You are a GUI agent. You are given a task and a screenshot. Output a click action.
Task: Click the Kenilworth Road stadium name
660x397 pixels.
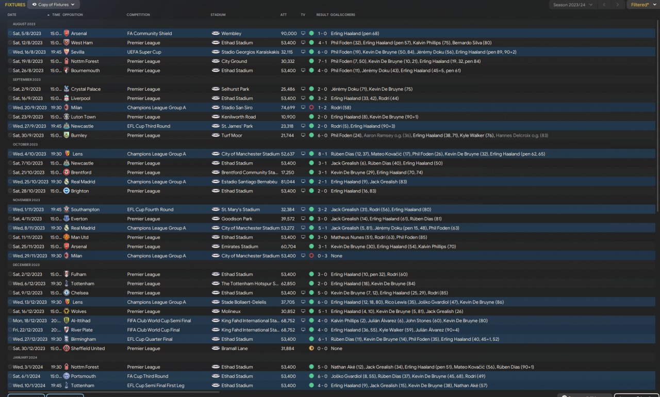click(239, 117)
